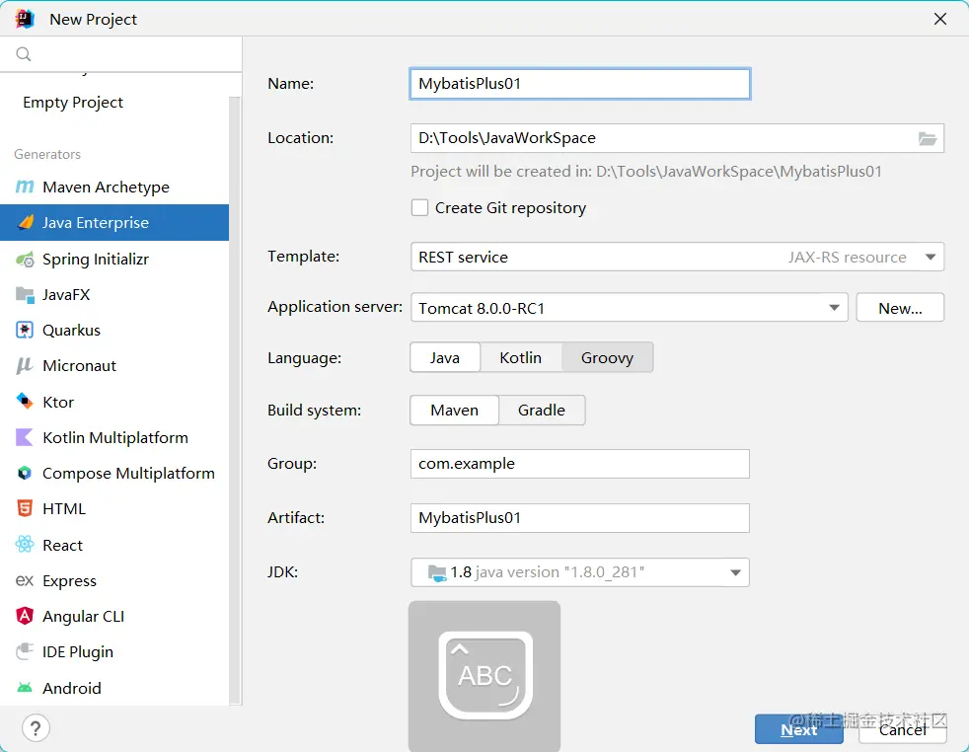Click the JavaFX folder icon
Viewport: 969px width, 752px height.
(25, 295)
